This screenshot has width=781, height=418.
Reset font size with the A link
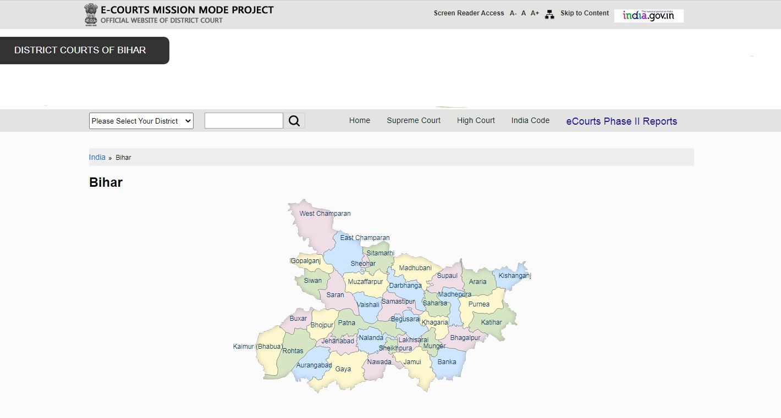coord(524,13)
